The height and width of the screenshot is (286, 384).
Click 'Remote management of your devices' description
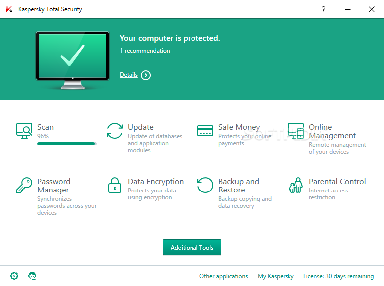coord(337,148)
